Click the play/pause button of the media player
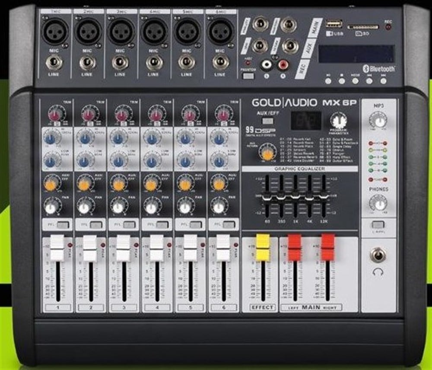The width and height of the screenshot is (432, 370). click(x=328, y=81)
